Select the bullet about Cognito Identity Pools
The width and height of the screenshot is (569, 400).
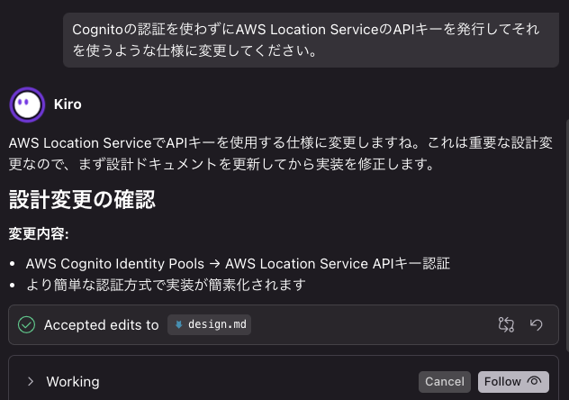tap(238, 264)
